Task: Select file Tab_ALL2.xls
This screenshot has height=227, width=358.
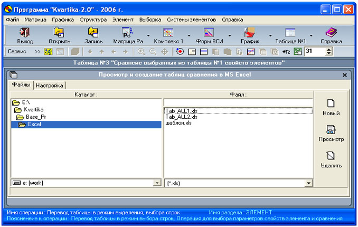Action: point(238,117)
